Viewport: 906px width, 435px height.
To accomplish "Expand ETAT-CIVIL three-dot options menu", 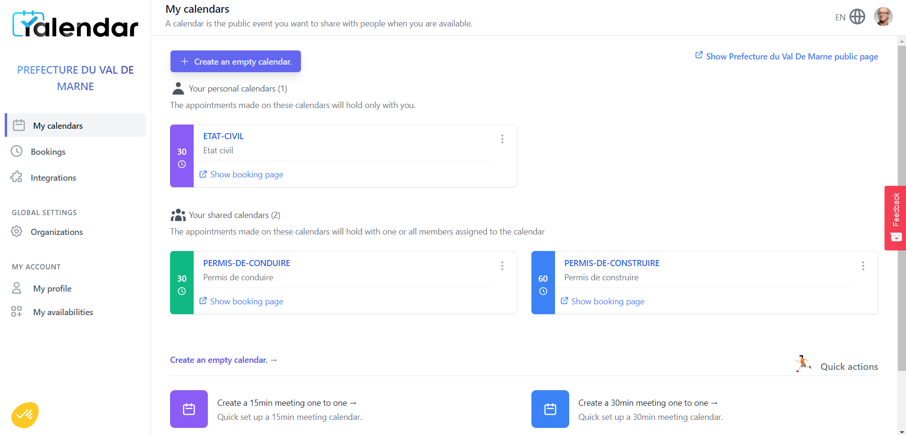I will tap(502, 139).
